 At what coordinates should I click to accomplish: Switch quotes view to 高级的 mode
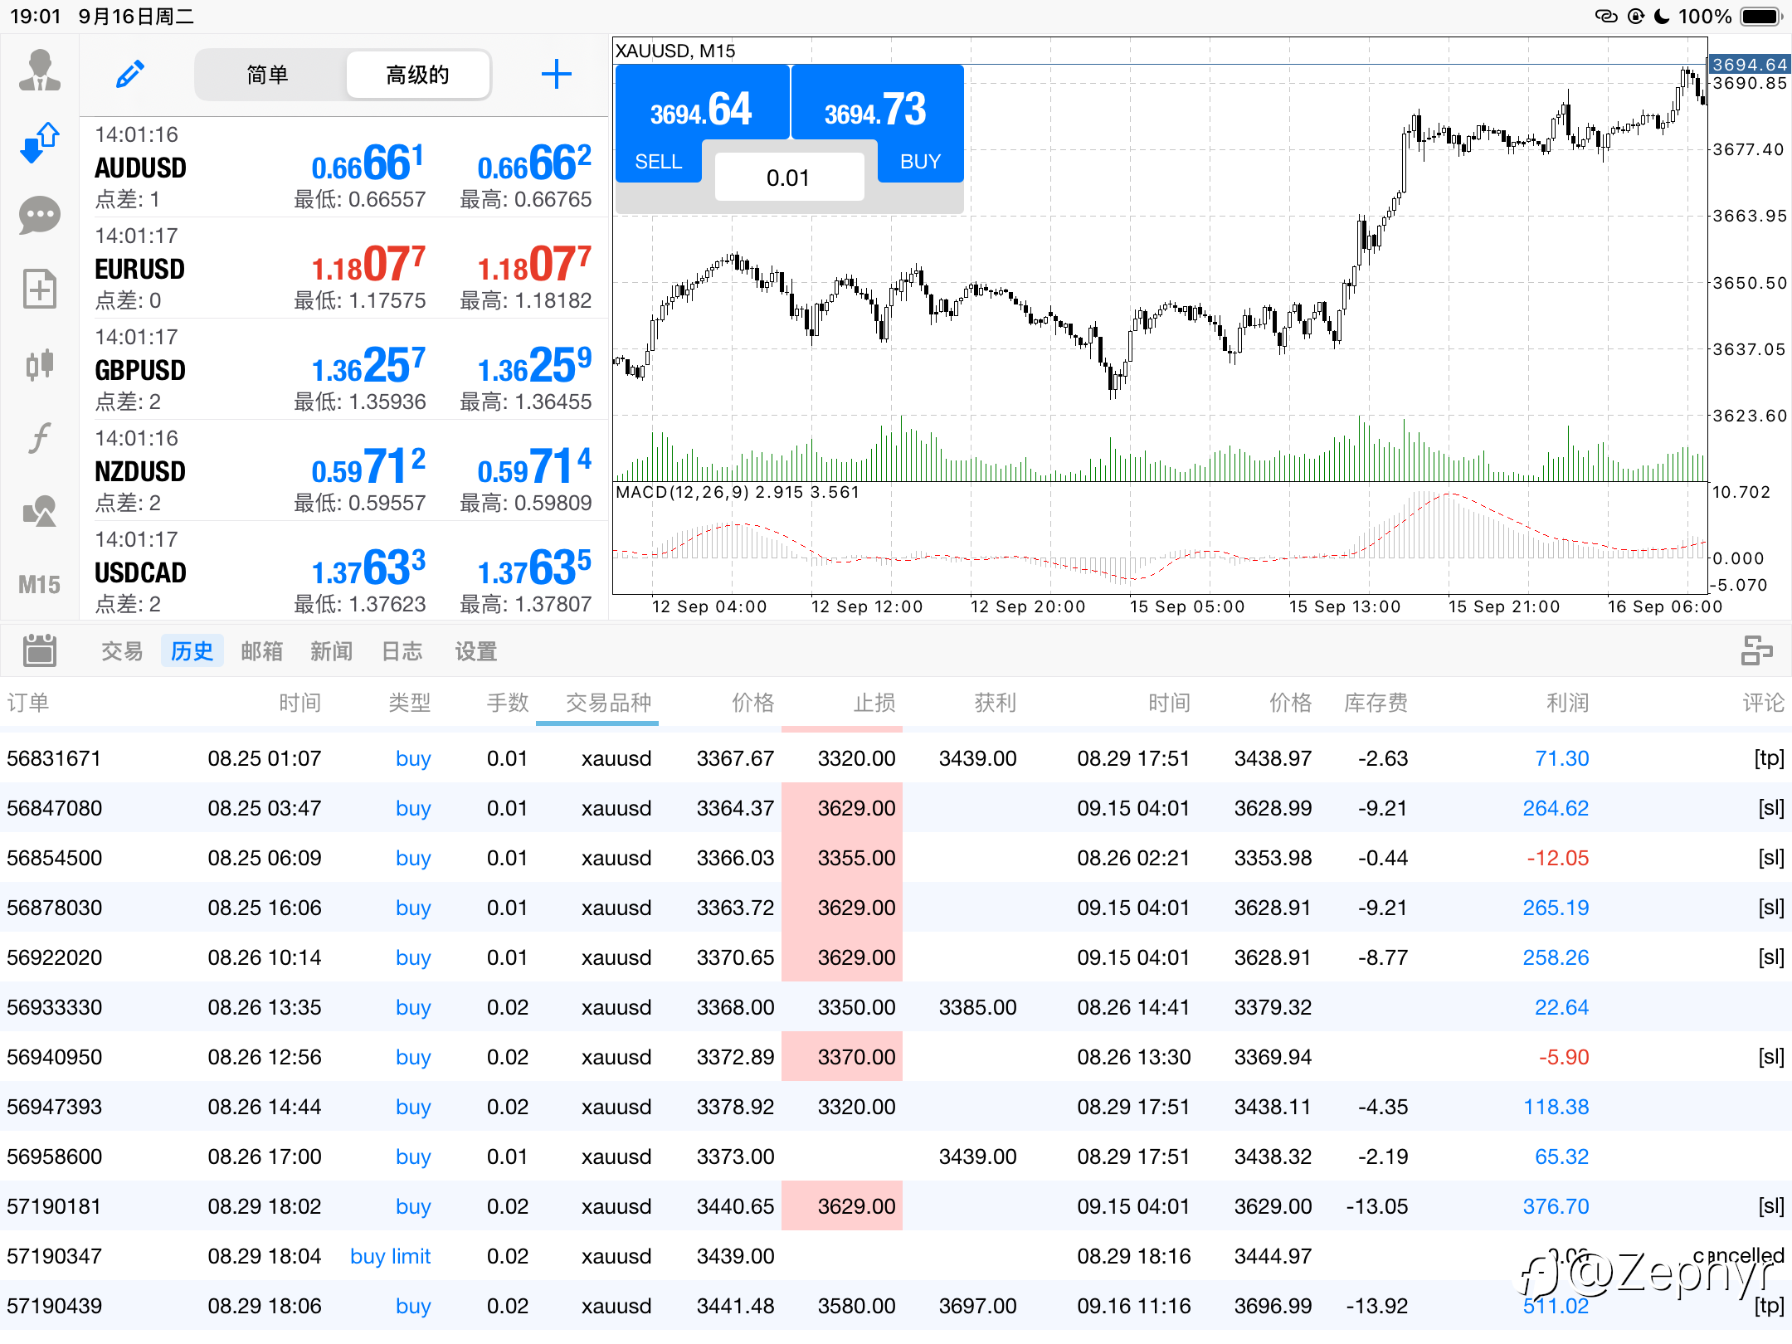click(x=417, y=75)
